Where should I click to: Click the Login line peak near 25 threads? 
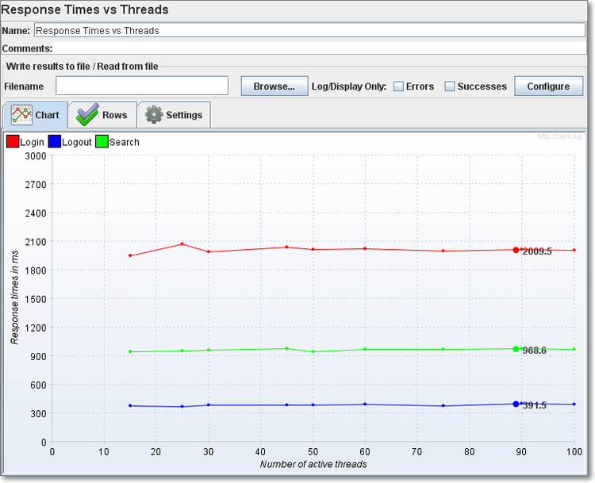tap(182, 243)
